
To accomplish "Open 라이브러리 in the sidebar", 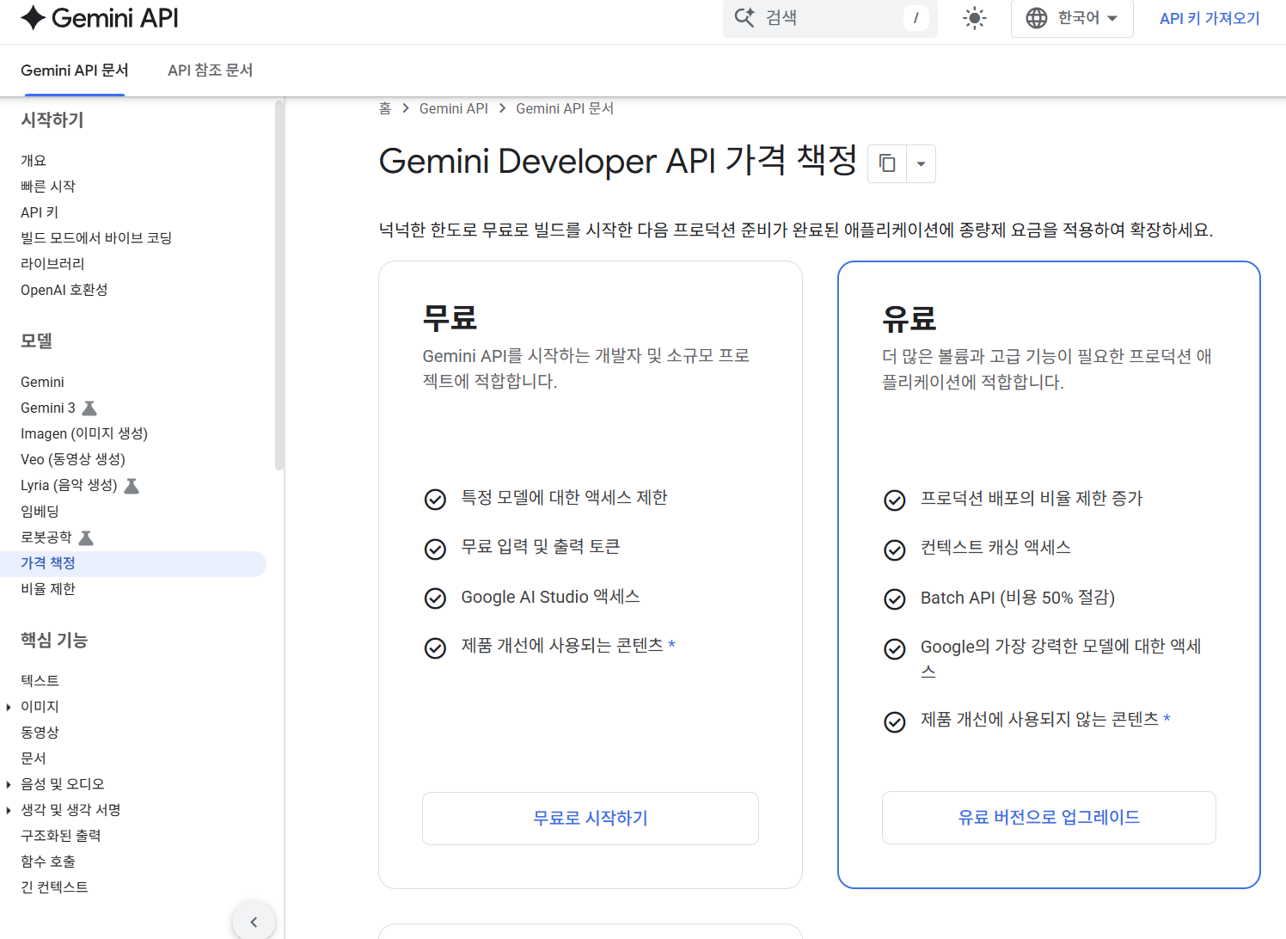I will pos(52,264).
